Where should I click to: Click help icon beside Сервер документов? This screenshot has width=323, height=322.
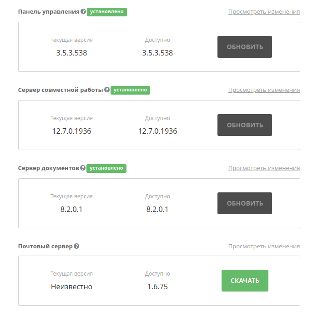tap(83, 168)
